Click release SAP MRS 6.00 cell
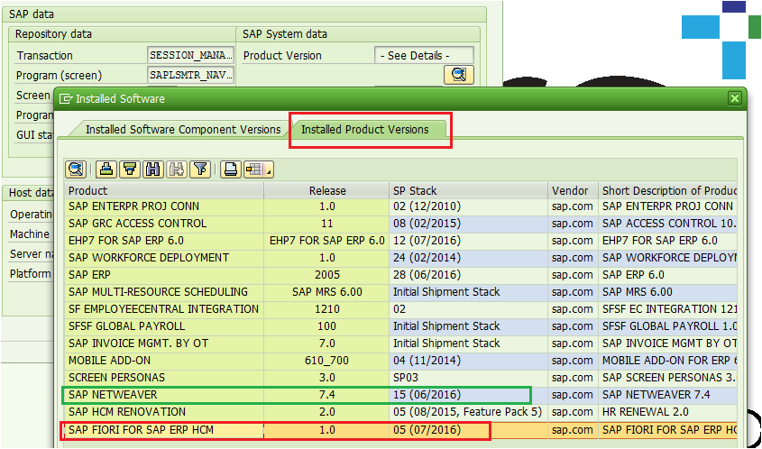This screenshot has height=449, width=762. pos(326,292)
